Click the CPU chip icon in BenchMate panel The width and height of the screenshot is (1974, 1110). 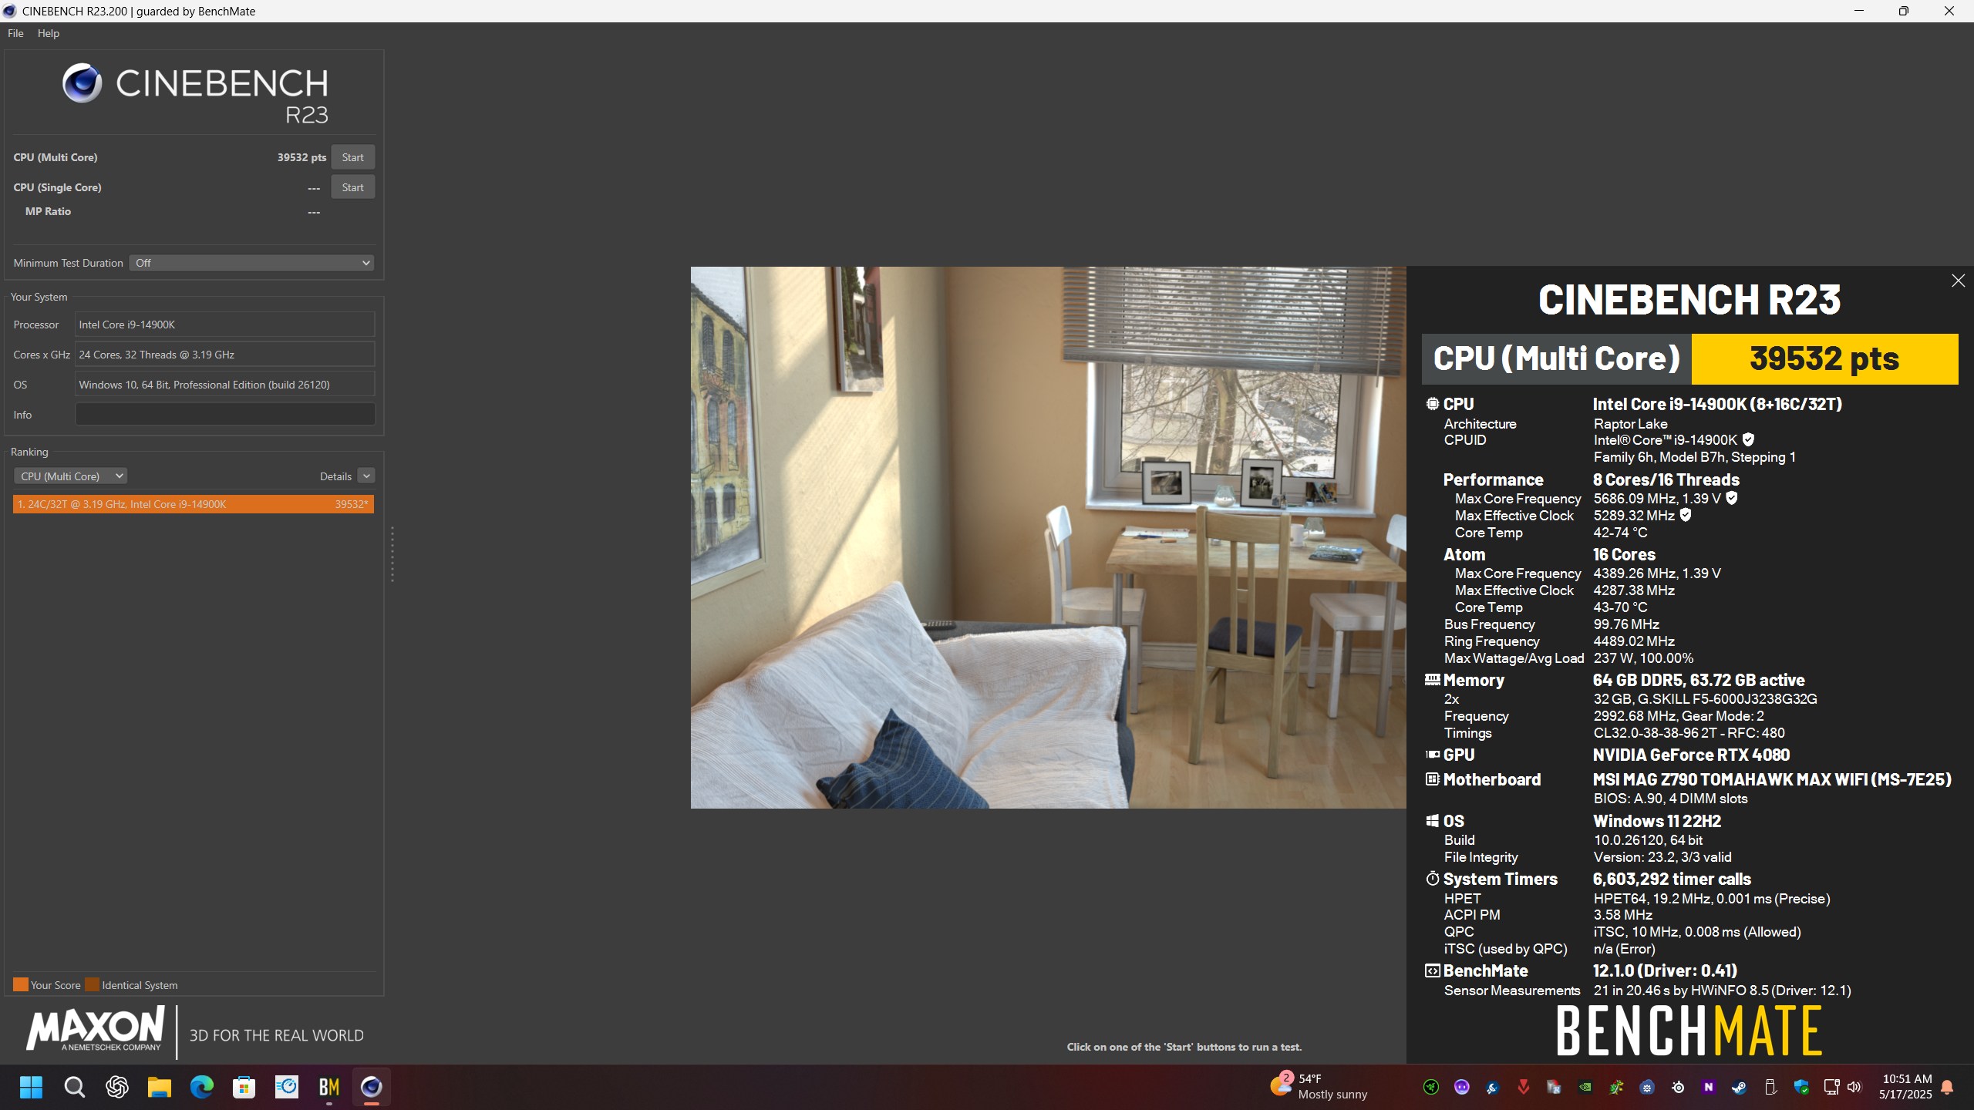point(1432,404)
